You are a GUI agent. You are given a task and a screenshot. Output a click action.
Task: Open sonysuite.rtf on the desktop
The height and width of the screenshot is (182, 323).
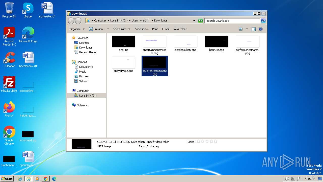click(x=47, y=10)
